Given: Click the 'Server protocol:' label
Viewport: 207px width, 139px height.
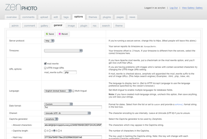Looking at the screenshot, I should (17, 41).
